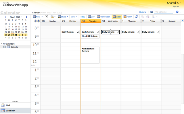The width and height of the screenshot is (184, 114).
Task: Click into the Find Someone search field
Action: [164, 12]
